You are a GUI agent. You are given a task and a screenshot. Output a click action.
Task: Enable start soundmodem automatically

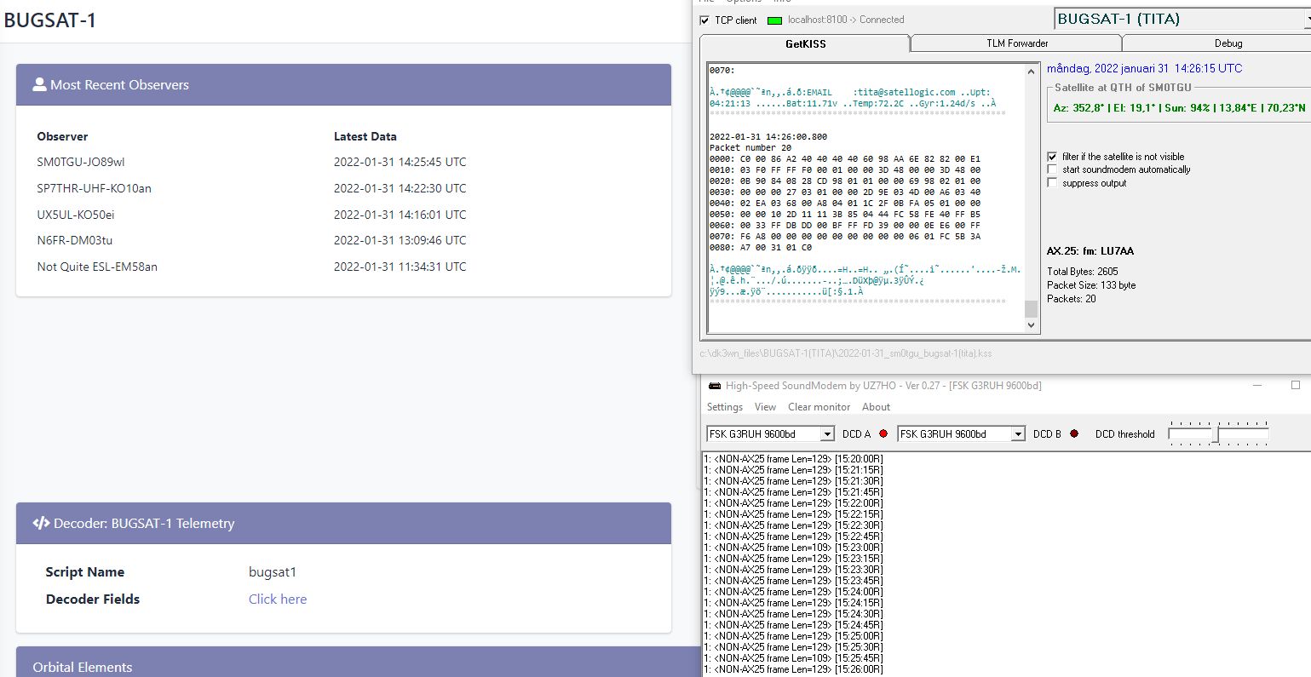pyautogui.click(x=1053, y=169)
